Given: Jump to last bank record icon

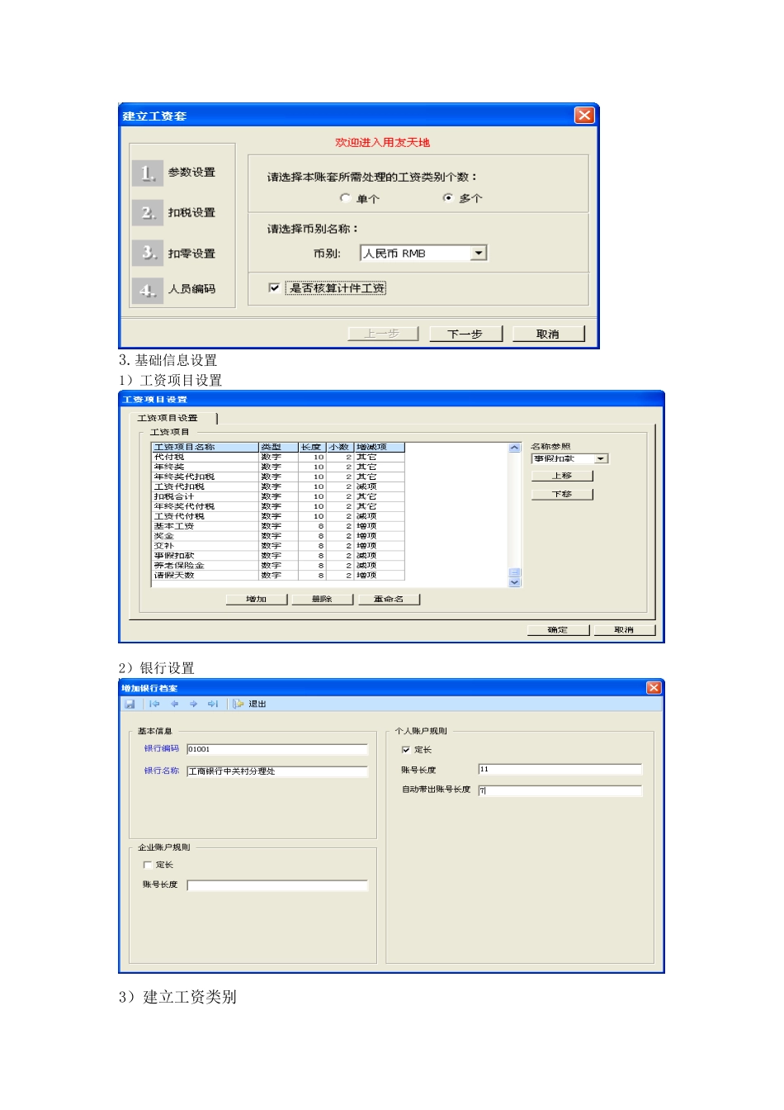Looking at the screenshot, I should pos(213,704).
